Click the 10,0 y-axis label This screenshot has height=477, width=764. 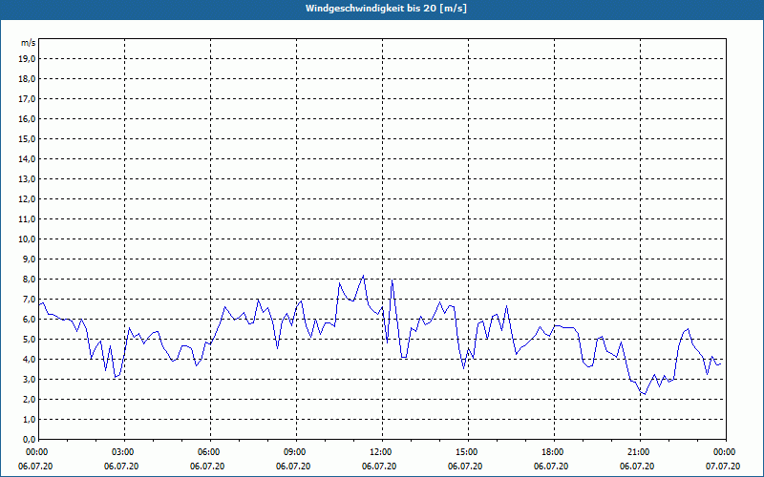[27, 239]
